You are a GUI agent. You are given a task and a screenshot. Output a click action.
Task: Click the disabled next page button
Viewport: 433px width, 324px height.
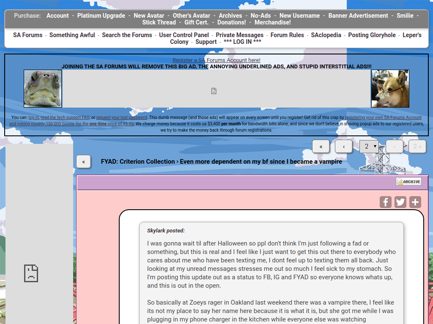395,146
